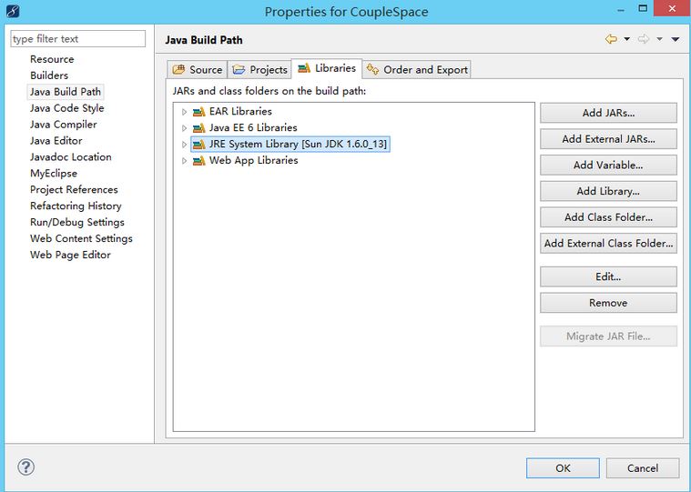Click the Add Library... button
The height and width of the screenshot is (492, 691).
pos(608,191)
